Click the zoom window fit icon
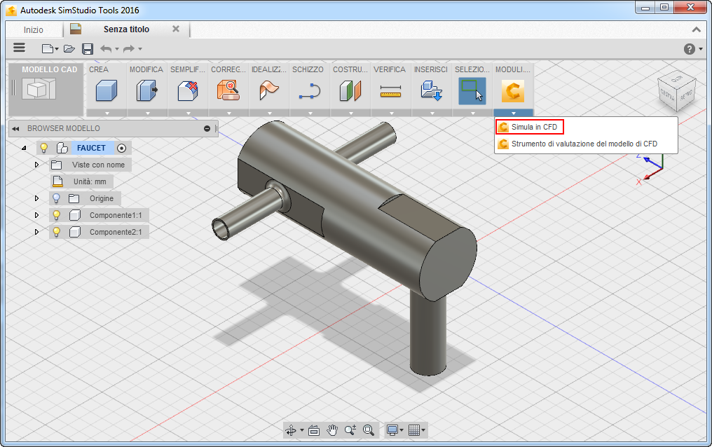 pos(368,429)
